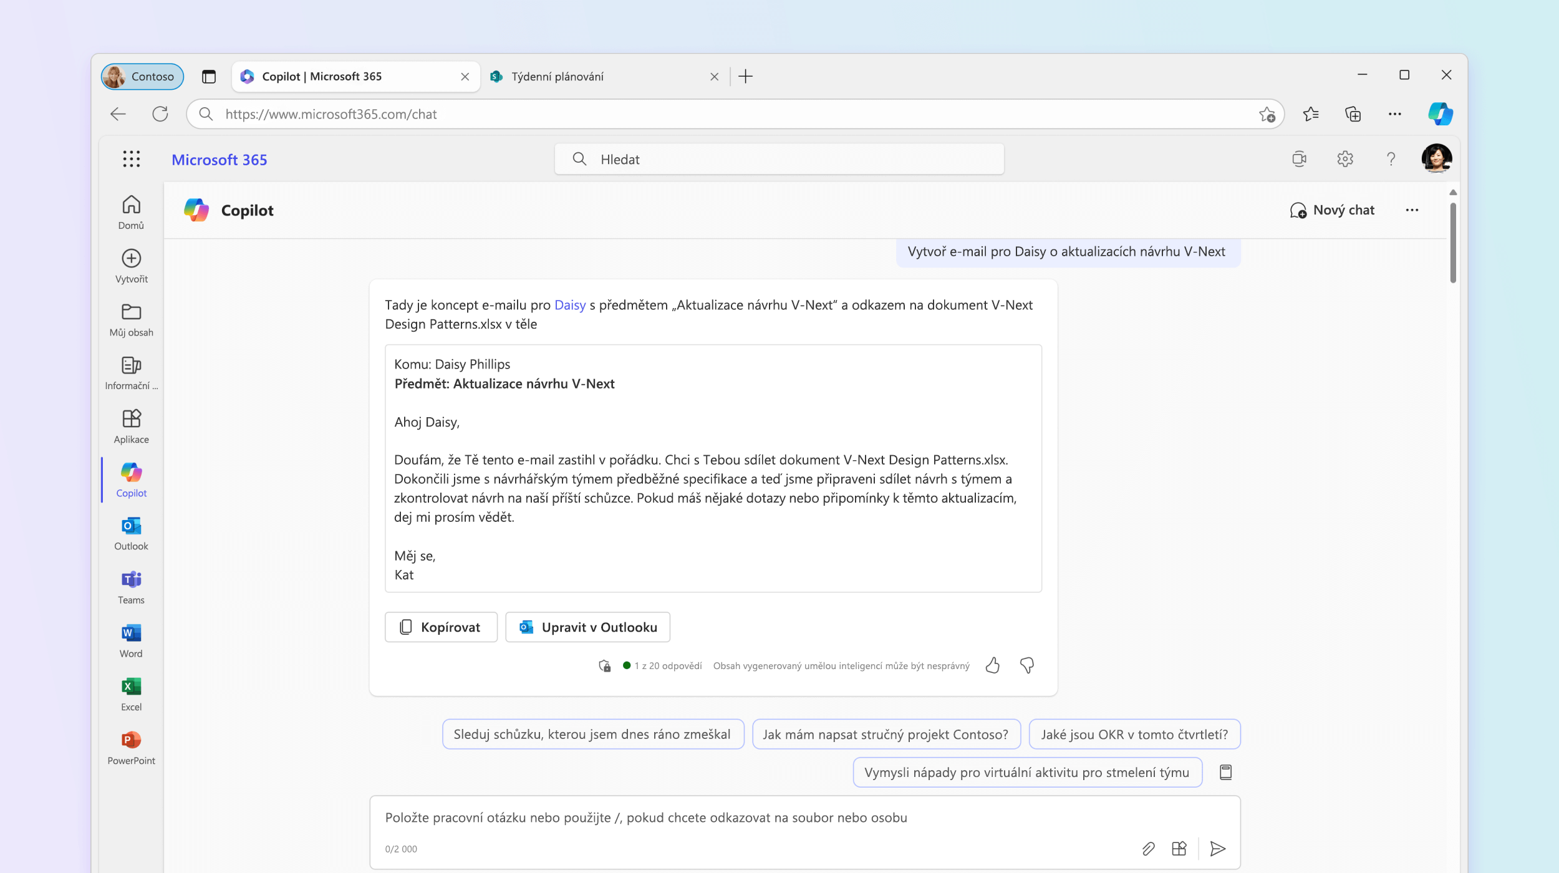Click the Microsoft 365 title link
1559x873 pixels.
click(219, 160)
